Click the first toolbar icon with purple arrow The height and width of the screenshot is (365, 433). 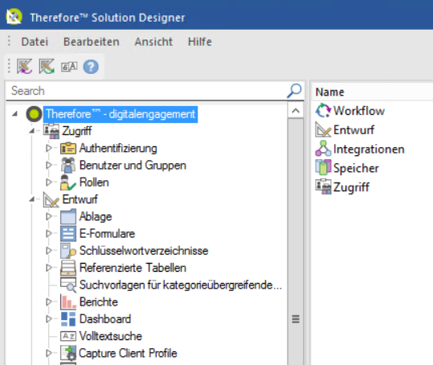point(25,66)
